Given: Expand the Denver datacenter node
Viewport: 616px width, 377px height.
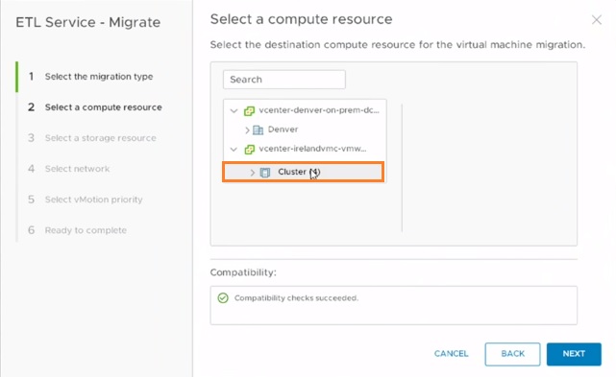Looking at the screenshot, I should (247, 130).
